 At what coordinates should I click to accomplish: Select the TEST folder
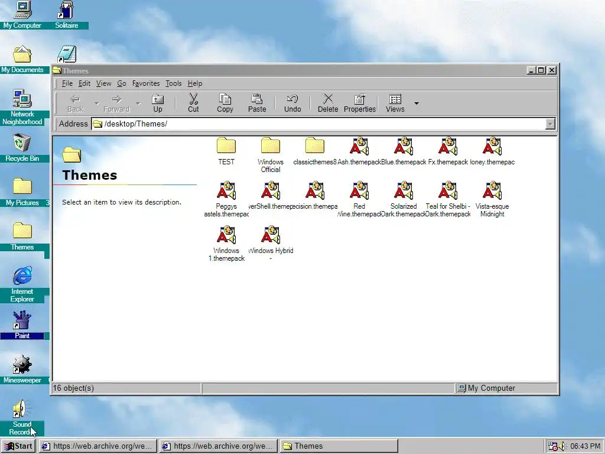[x=226, y=151]
